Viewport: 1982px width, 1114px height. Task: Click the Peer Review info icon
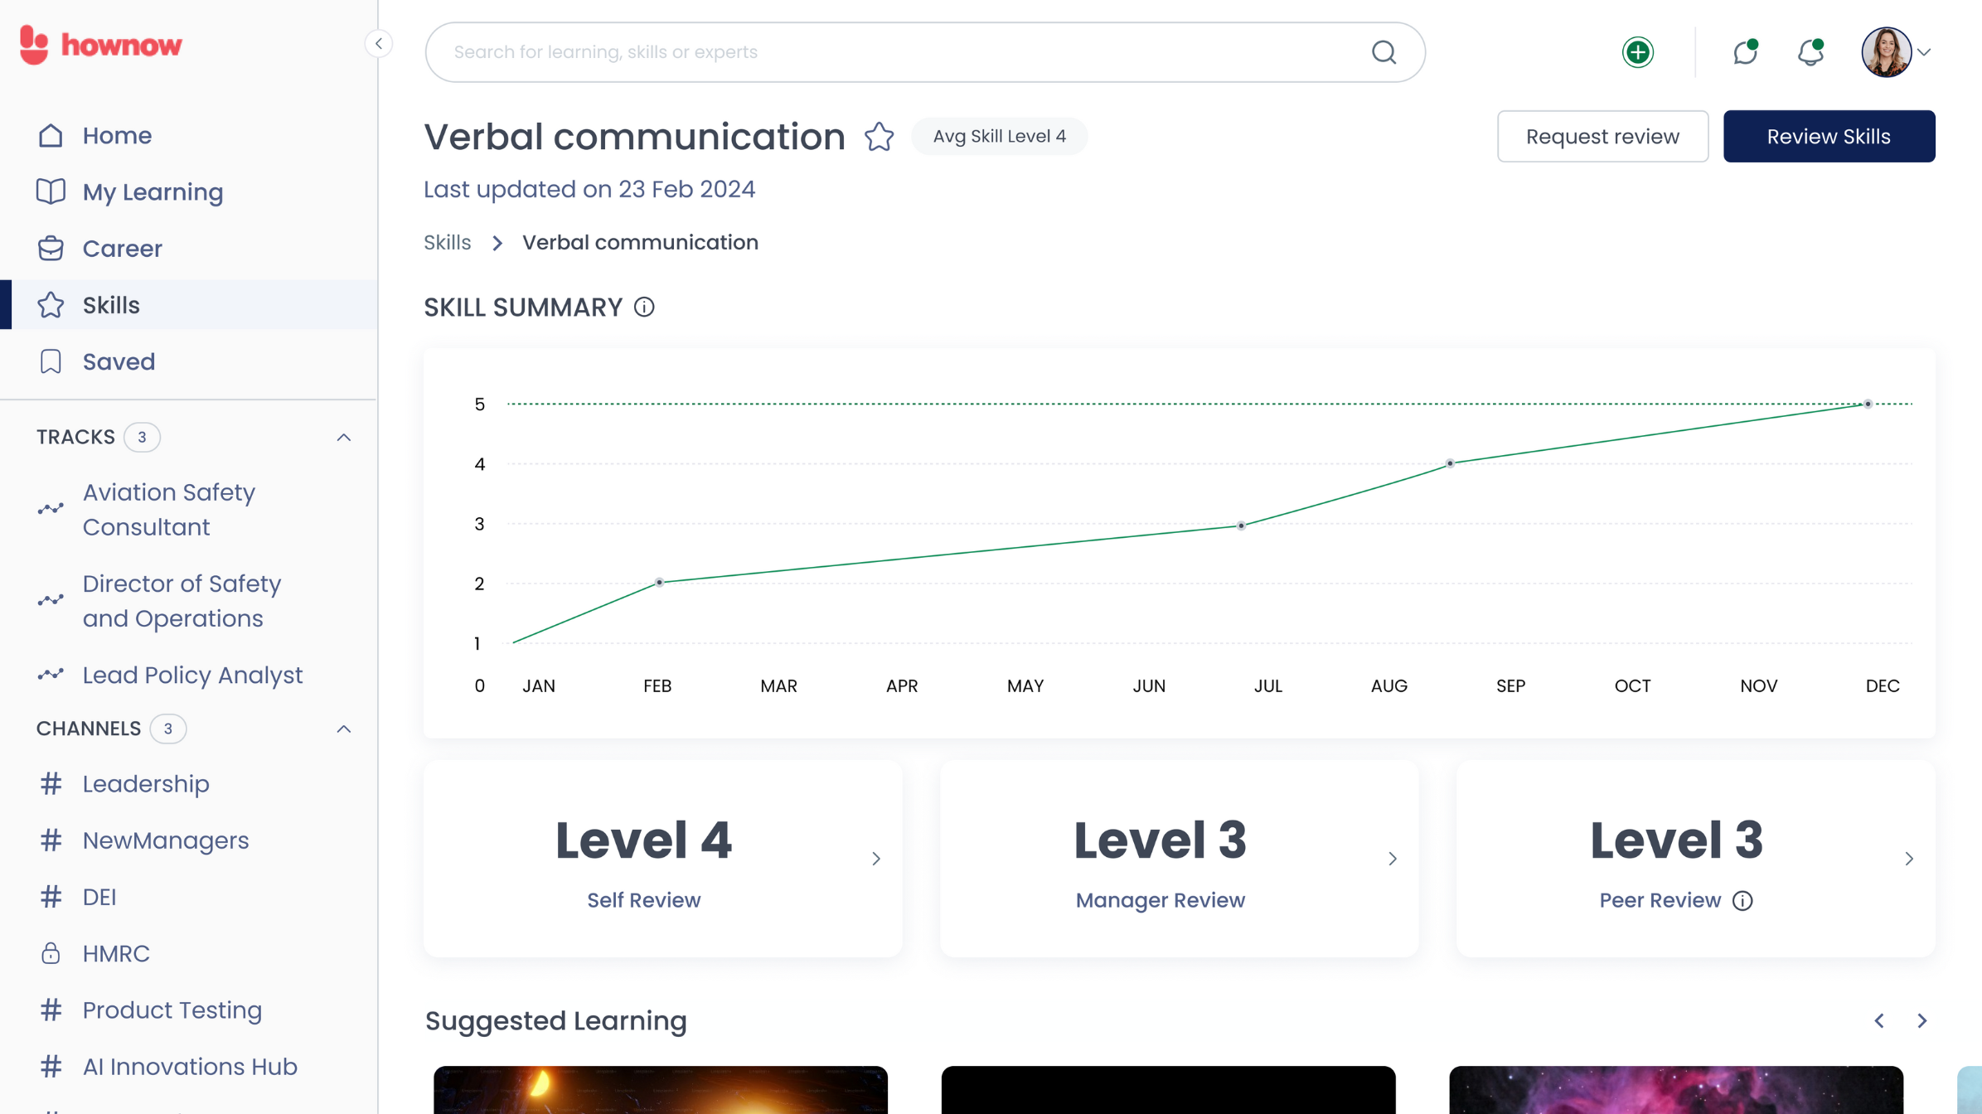1742,900
